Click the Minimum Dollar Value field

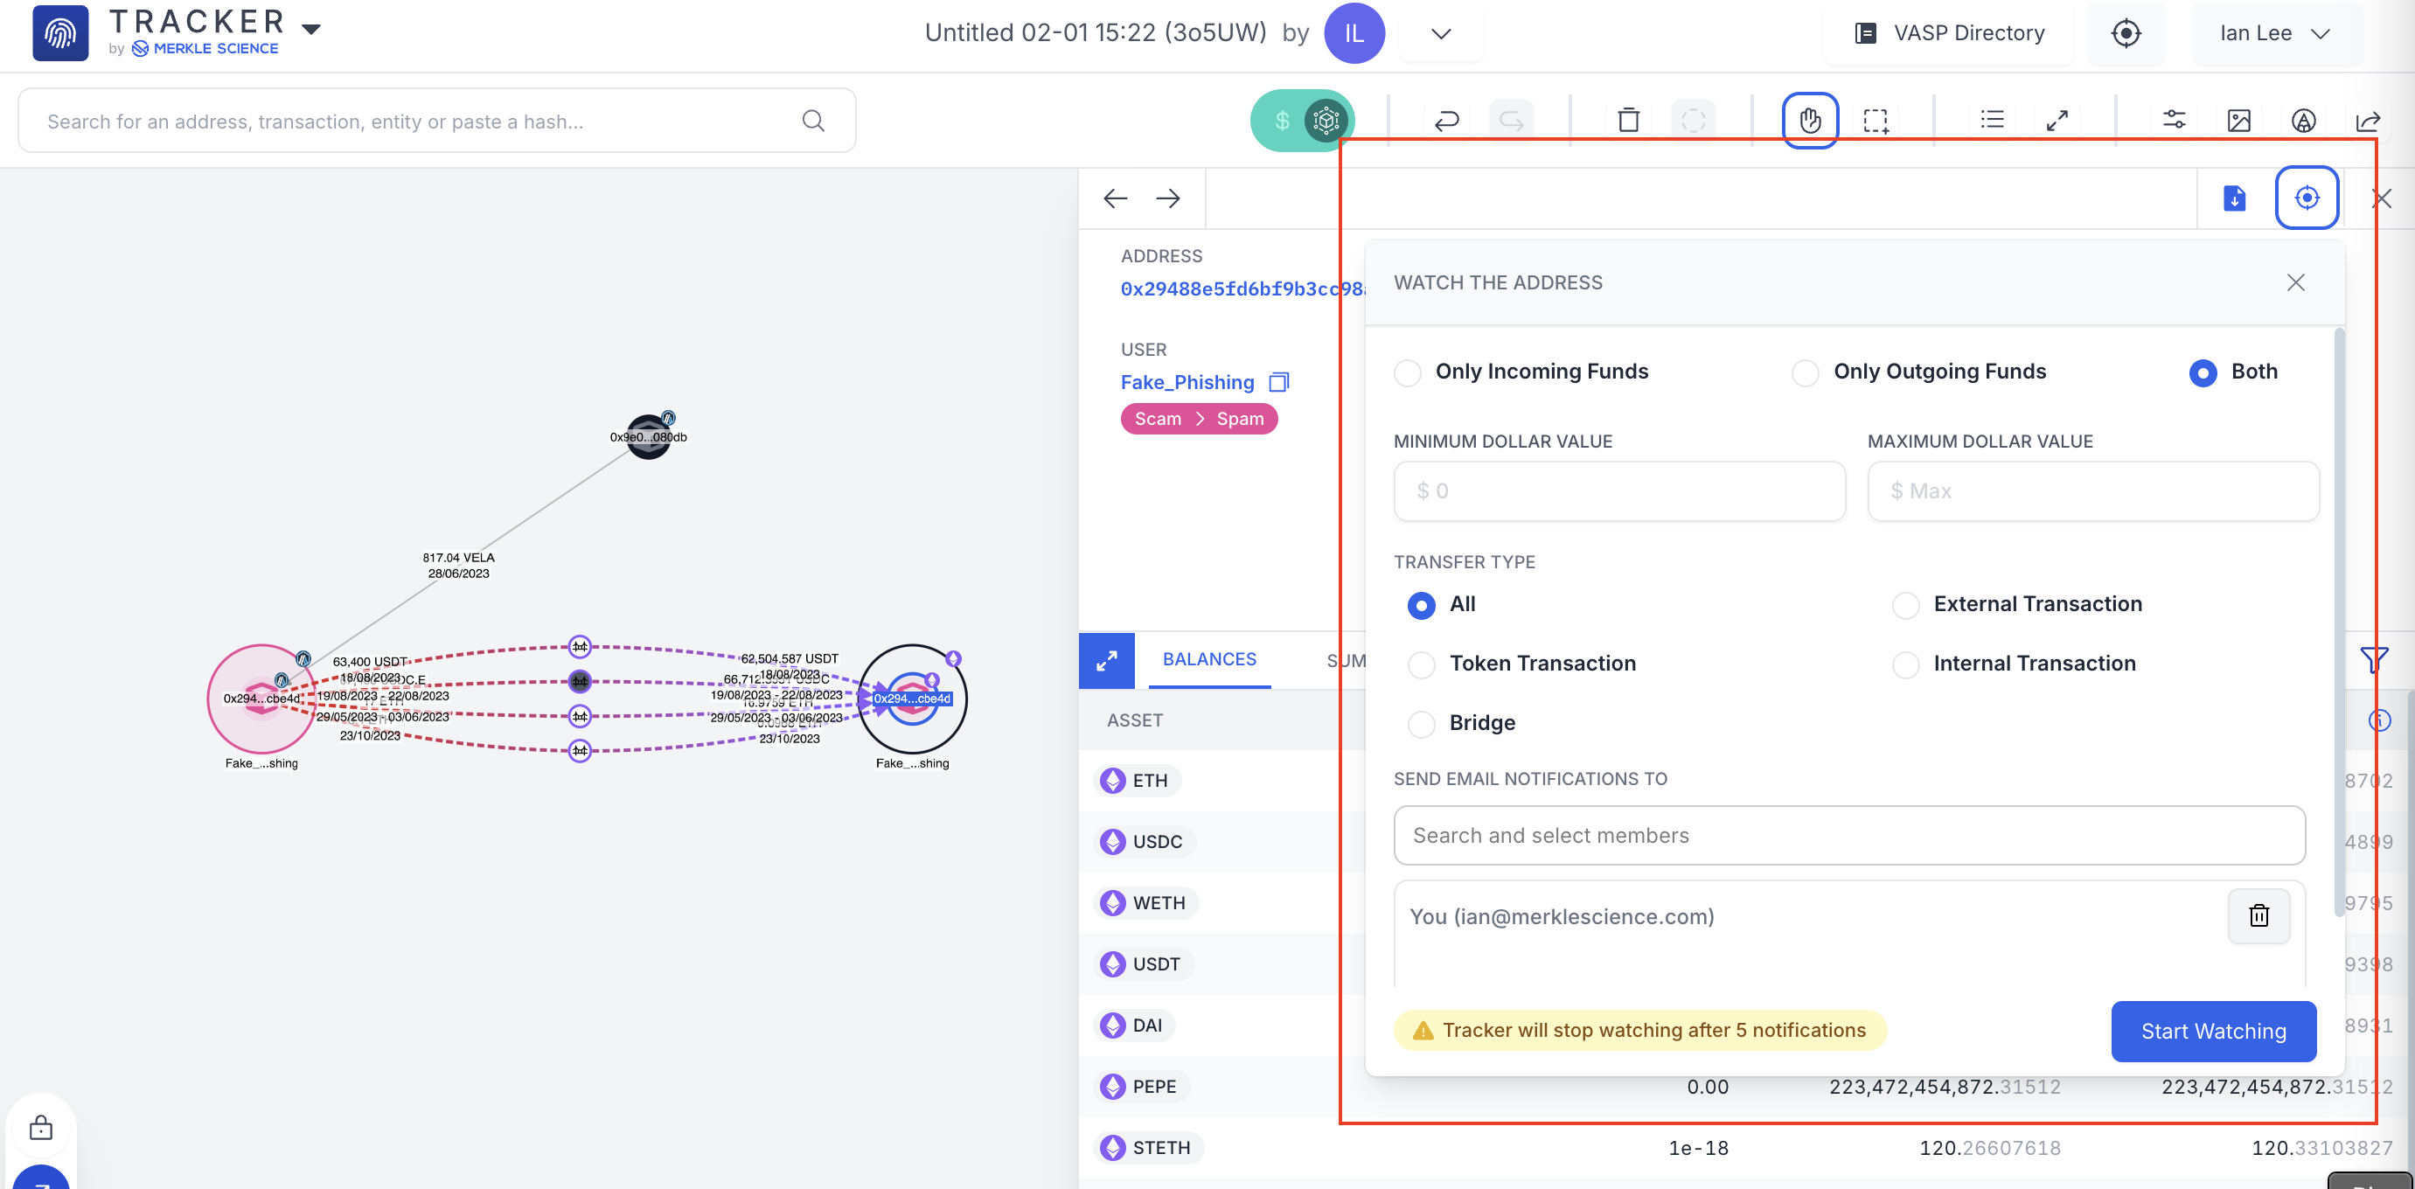tap(1619, 490)
